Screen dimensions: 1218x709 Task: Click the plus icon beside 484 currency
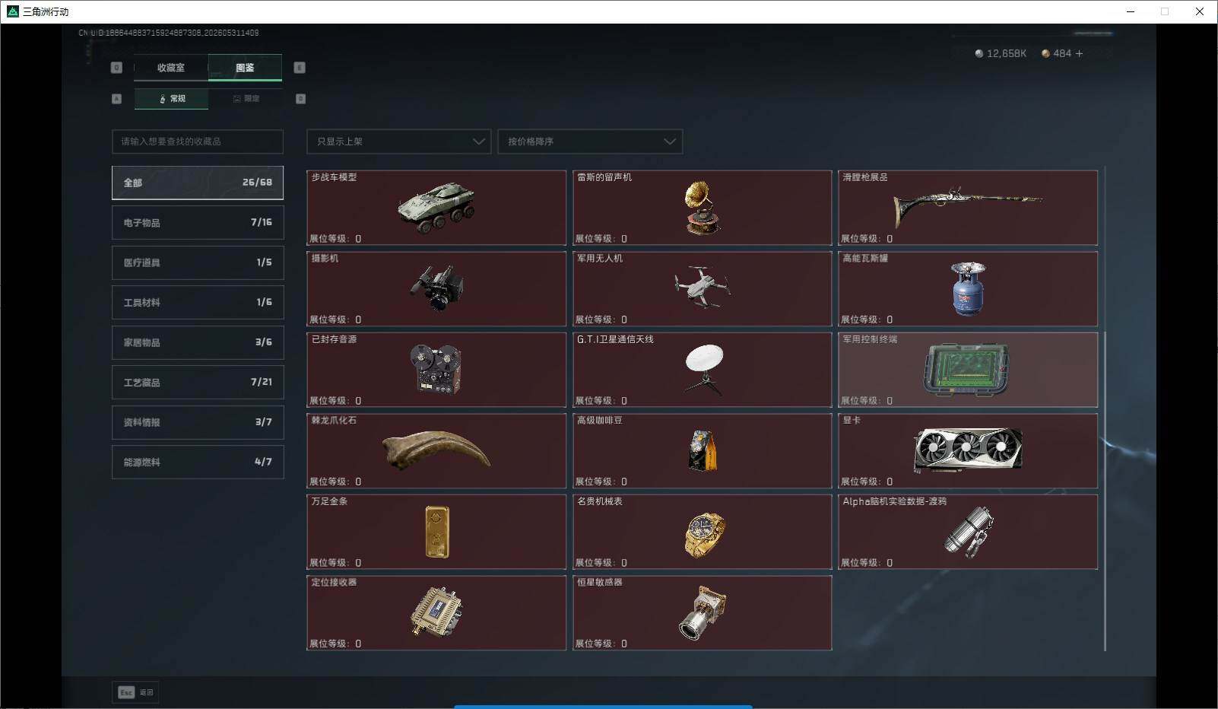tap(1079, 53)
